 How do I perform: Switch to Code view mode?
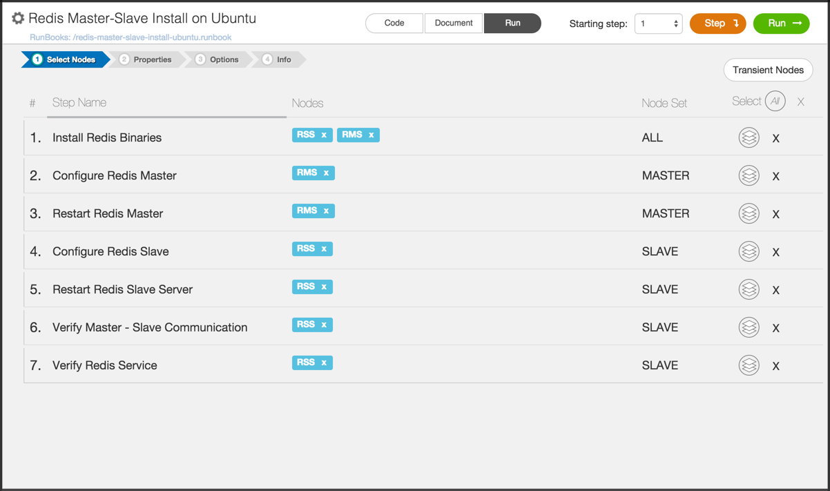(394, 23)
